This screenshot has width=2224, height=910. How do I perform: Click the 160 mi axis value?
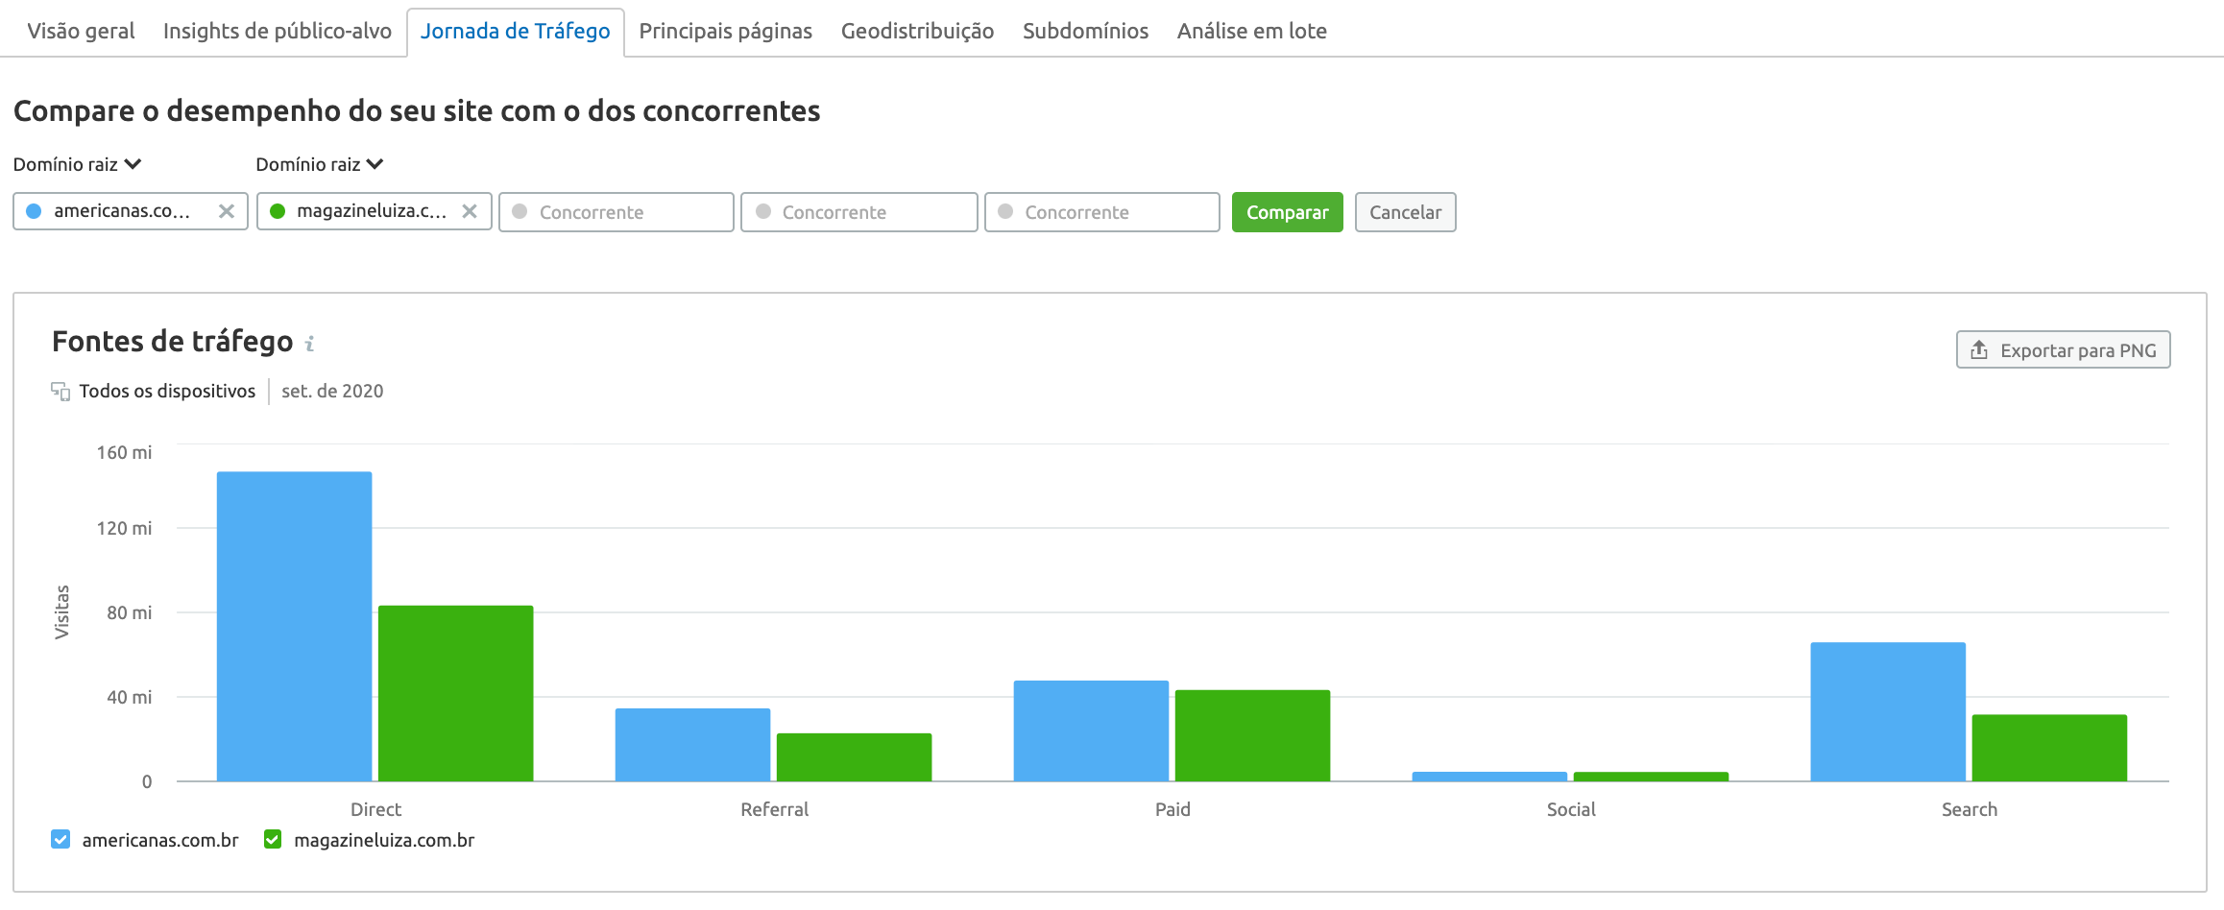[124, 452]
